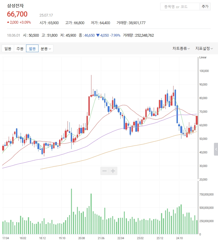Click the -7.99% candle change
The height and width of the screenshot is (243, 218).
[115, 35]
